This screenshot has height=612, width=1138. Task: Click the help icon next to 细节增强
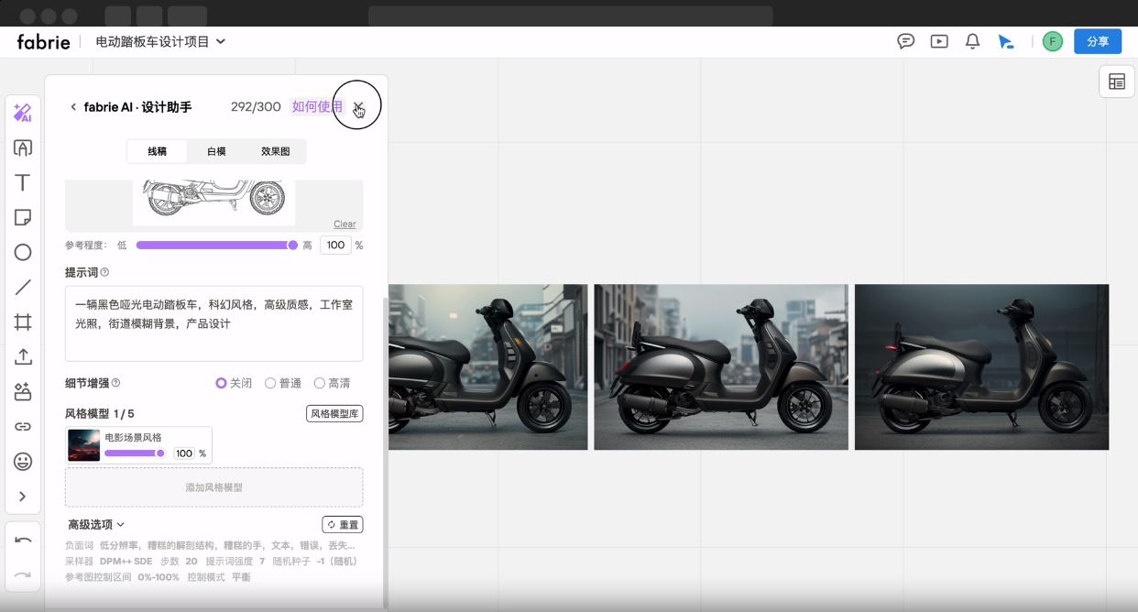115,383
